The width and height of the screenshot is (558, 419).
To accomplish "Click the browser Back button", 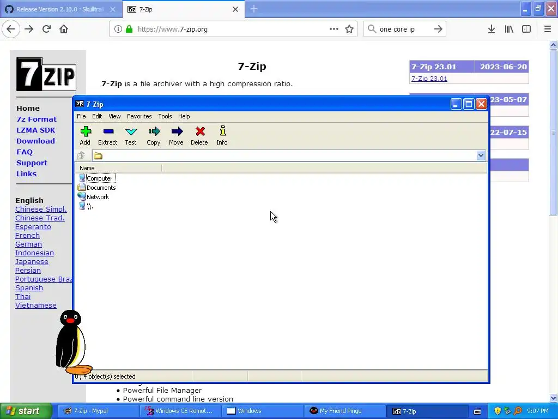I will click(11, 29).
